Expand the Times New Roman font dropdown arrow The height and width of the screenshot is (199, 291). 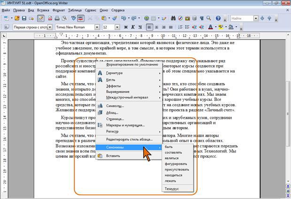click(97, 27)
